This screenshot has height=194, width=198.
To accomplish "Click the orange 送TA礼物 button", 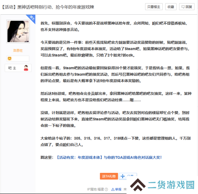I will [109, 176].
